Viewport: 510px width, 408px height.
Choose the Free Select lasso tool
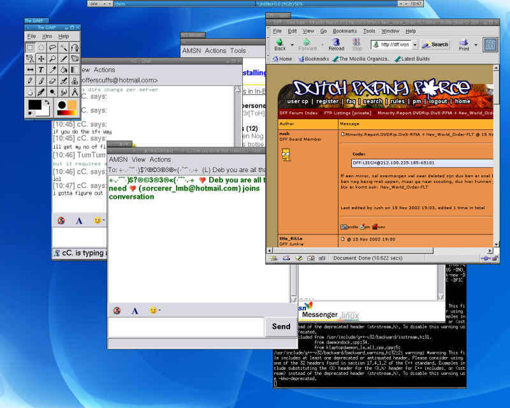(52, 48)
